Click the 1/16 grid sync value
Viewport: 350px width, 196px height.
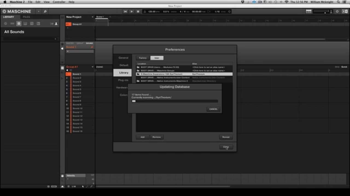[x=217, y=12]
